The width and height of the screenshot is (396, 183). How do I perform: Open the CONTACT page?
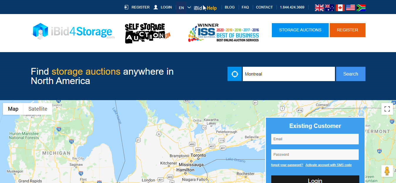[264, 7]
